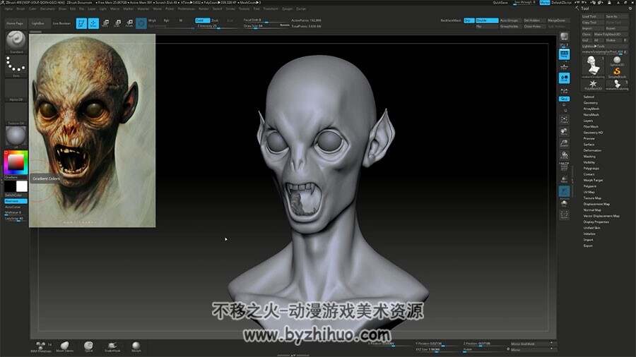Open the Zplugin menu
The image size is (636, 357).
tap(287, 8)
